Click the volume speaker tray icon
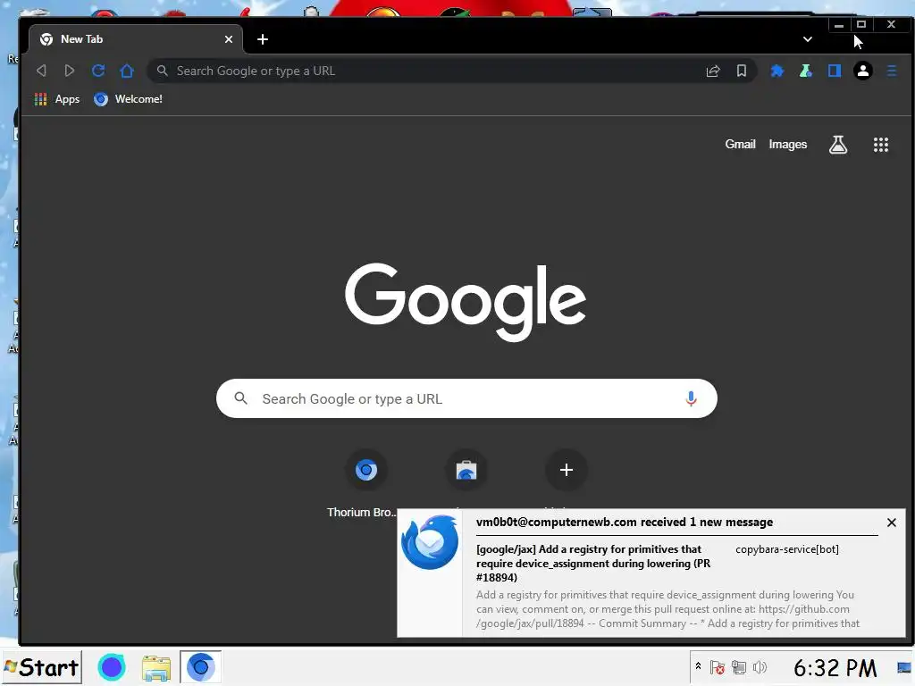This screenshot has height=686, width=915. (x=760, y=667)
